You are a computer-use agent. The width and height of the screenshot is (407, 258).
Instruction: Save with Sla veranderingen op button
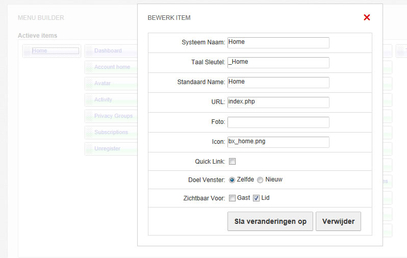tap(270, 221)
